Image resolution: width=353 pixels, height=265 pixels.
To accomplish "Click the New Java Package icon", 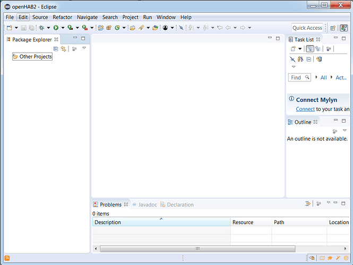I will click(108, 28).
